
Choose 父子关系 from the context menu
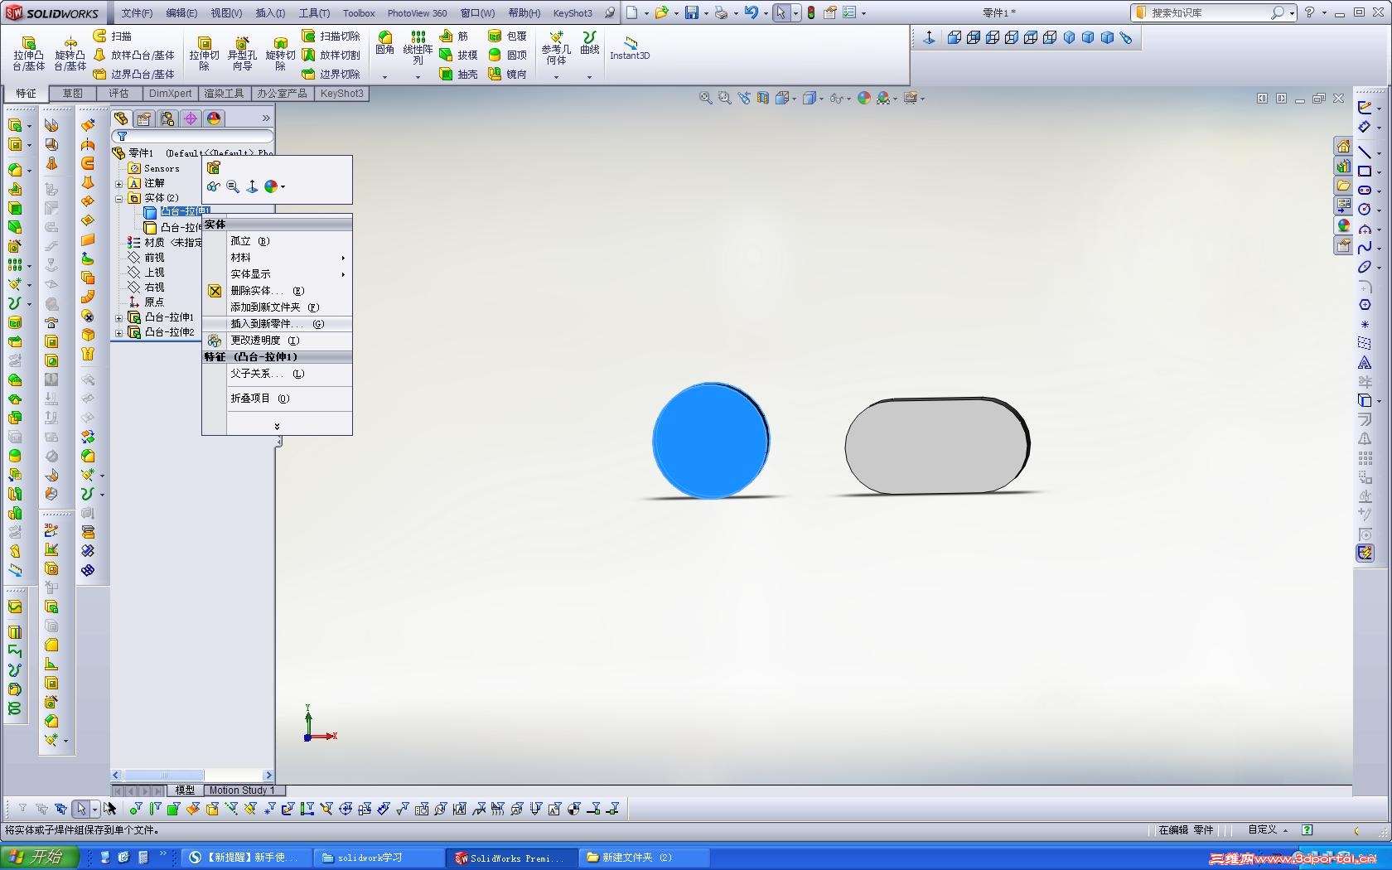pos(278,374)
